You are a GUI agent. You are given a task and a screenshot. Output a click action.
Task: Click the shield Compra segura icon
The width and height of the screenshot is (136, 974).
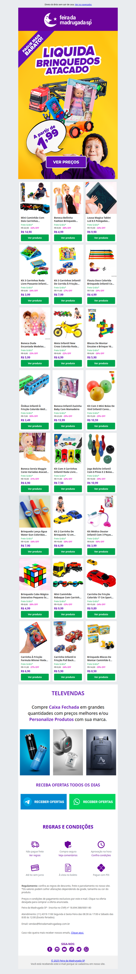tap(68, 844)
